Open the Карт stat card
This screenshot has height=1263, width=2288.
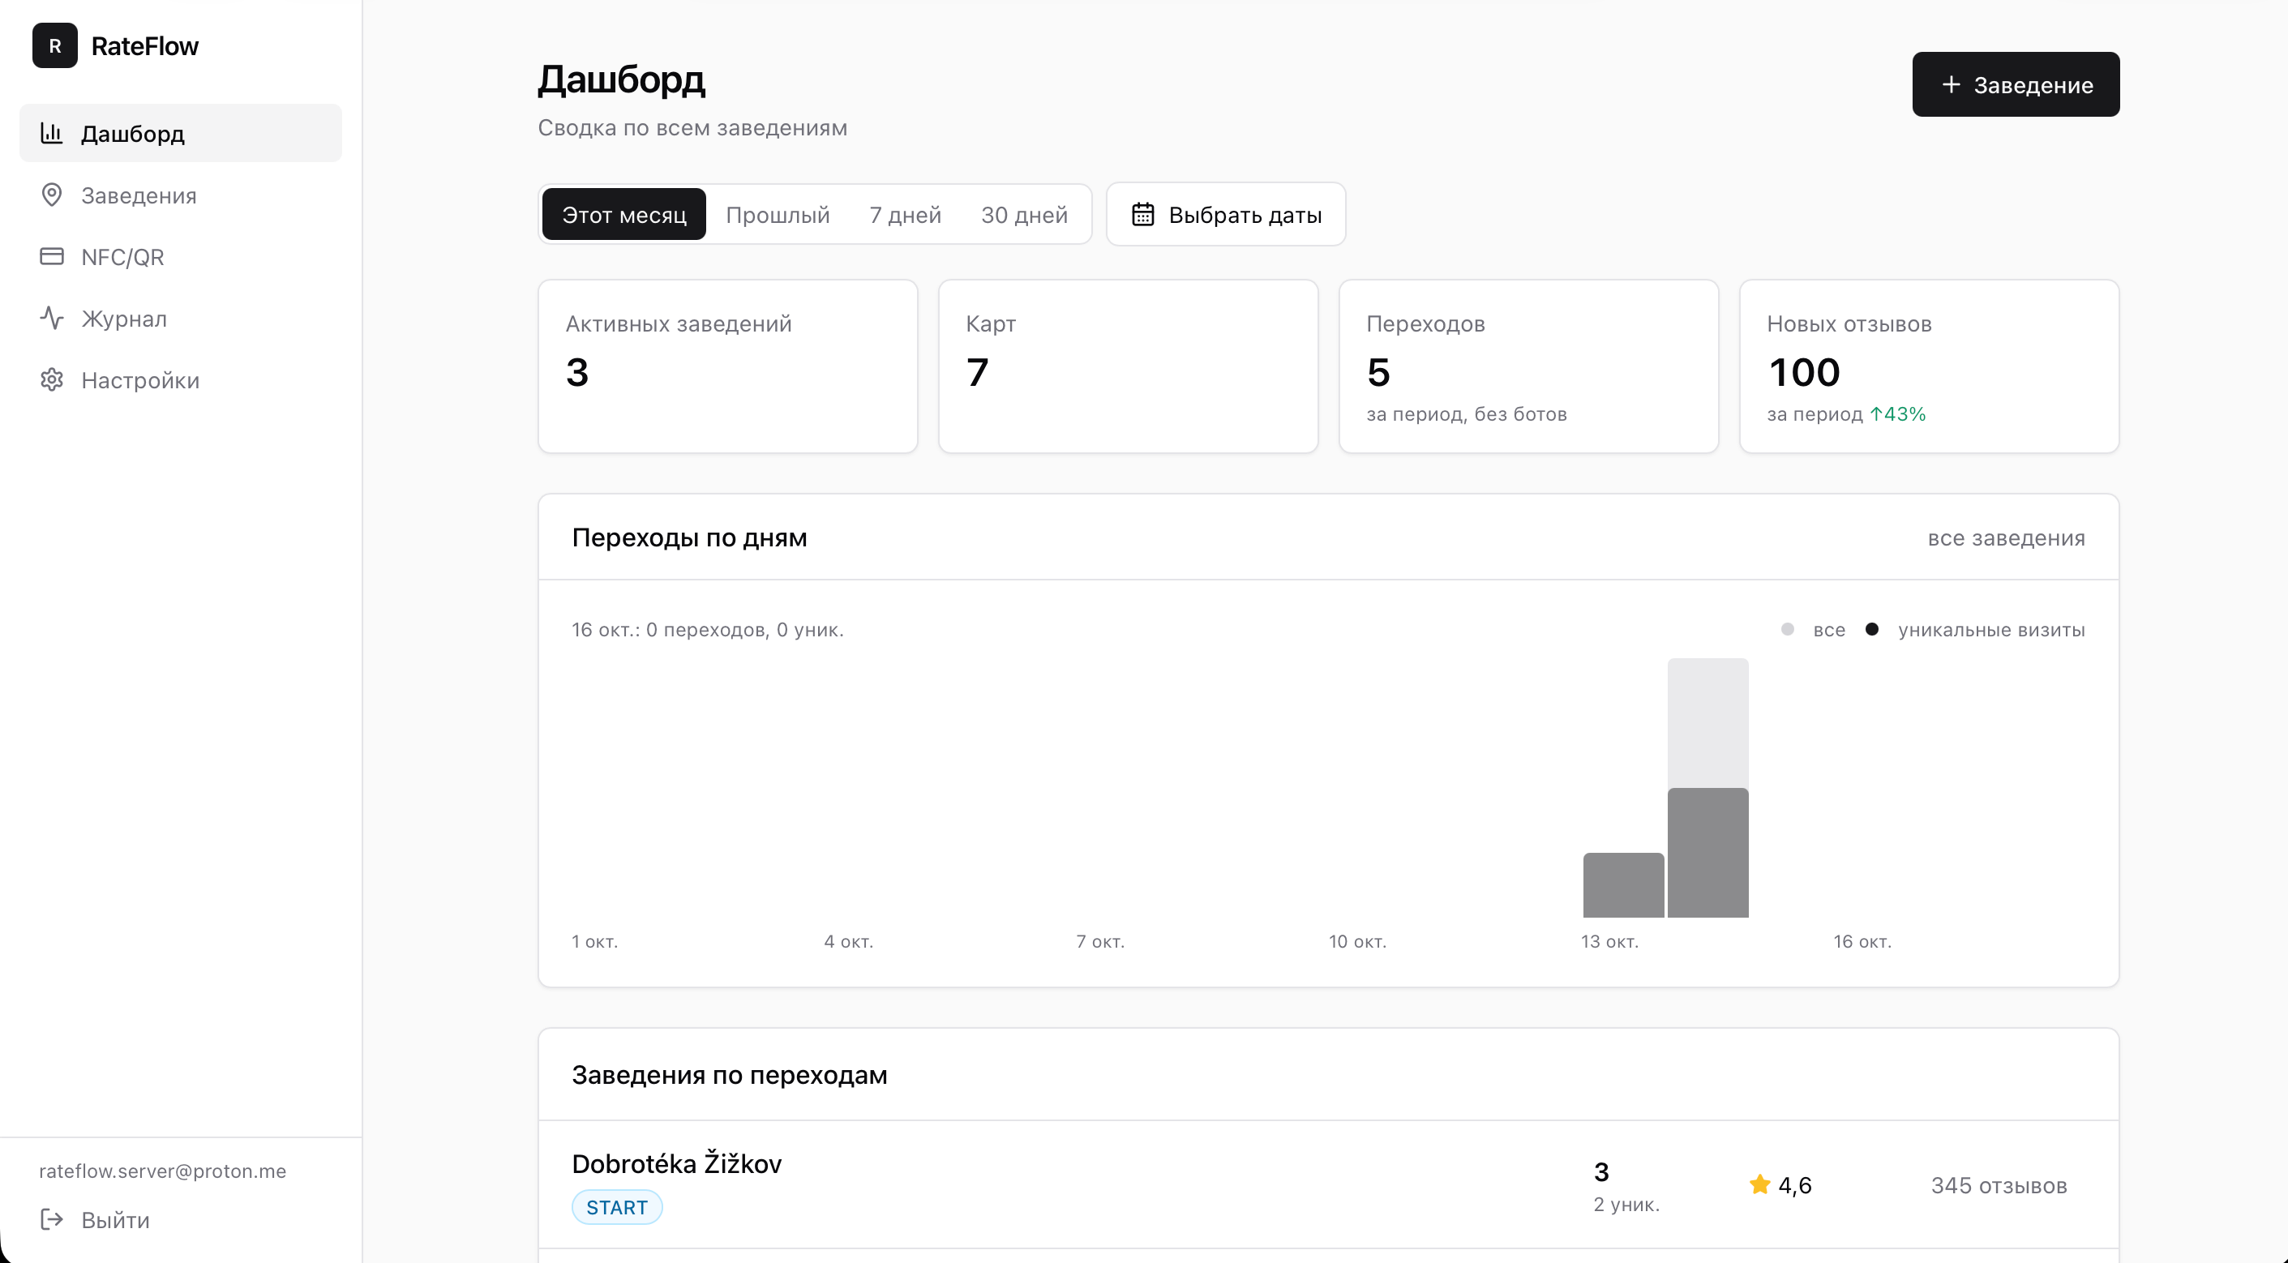tap(1128, 366)
